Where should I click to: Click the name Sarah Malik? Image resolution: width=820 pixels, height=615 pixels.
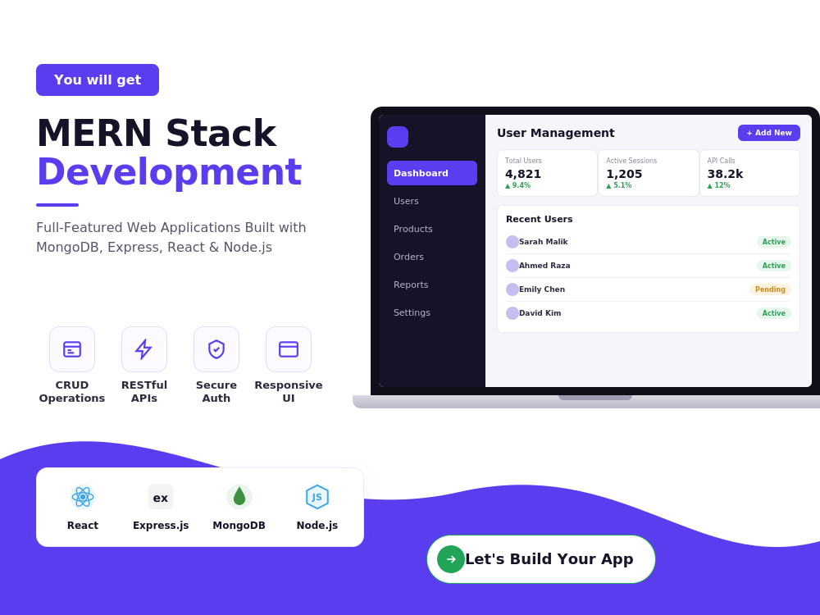[x=544, y=242]
